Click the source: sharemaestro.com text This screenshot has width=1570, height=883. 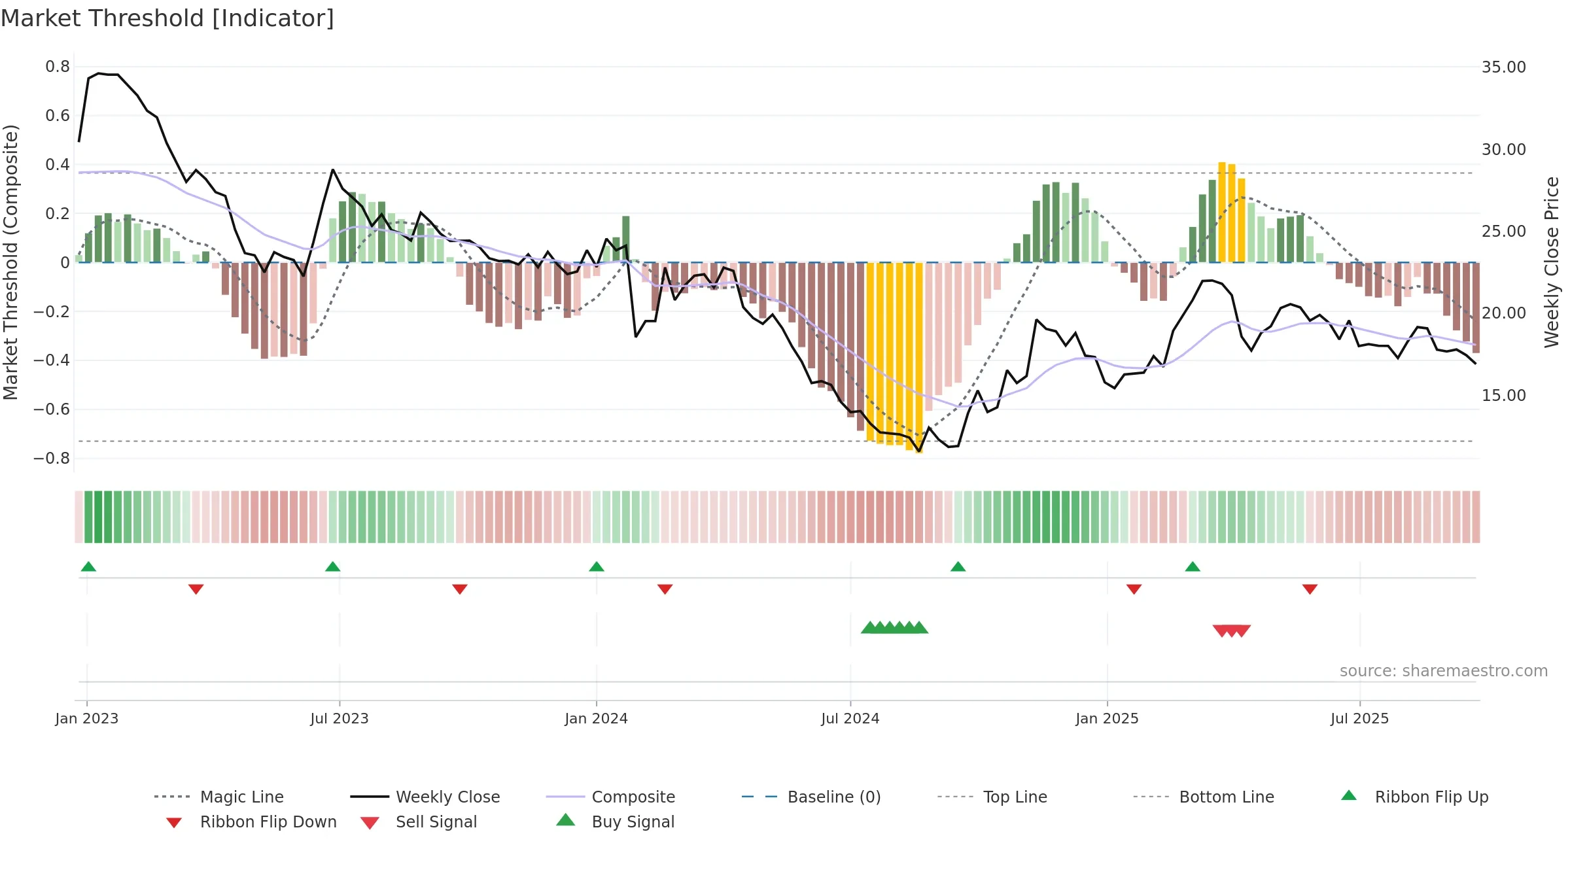(x=1444, y=671)
